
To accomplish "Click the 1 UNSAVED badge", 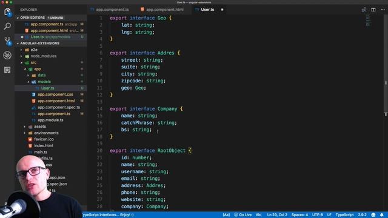I will [x=55, y=18].
